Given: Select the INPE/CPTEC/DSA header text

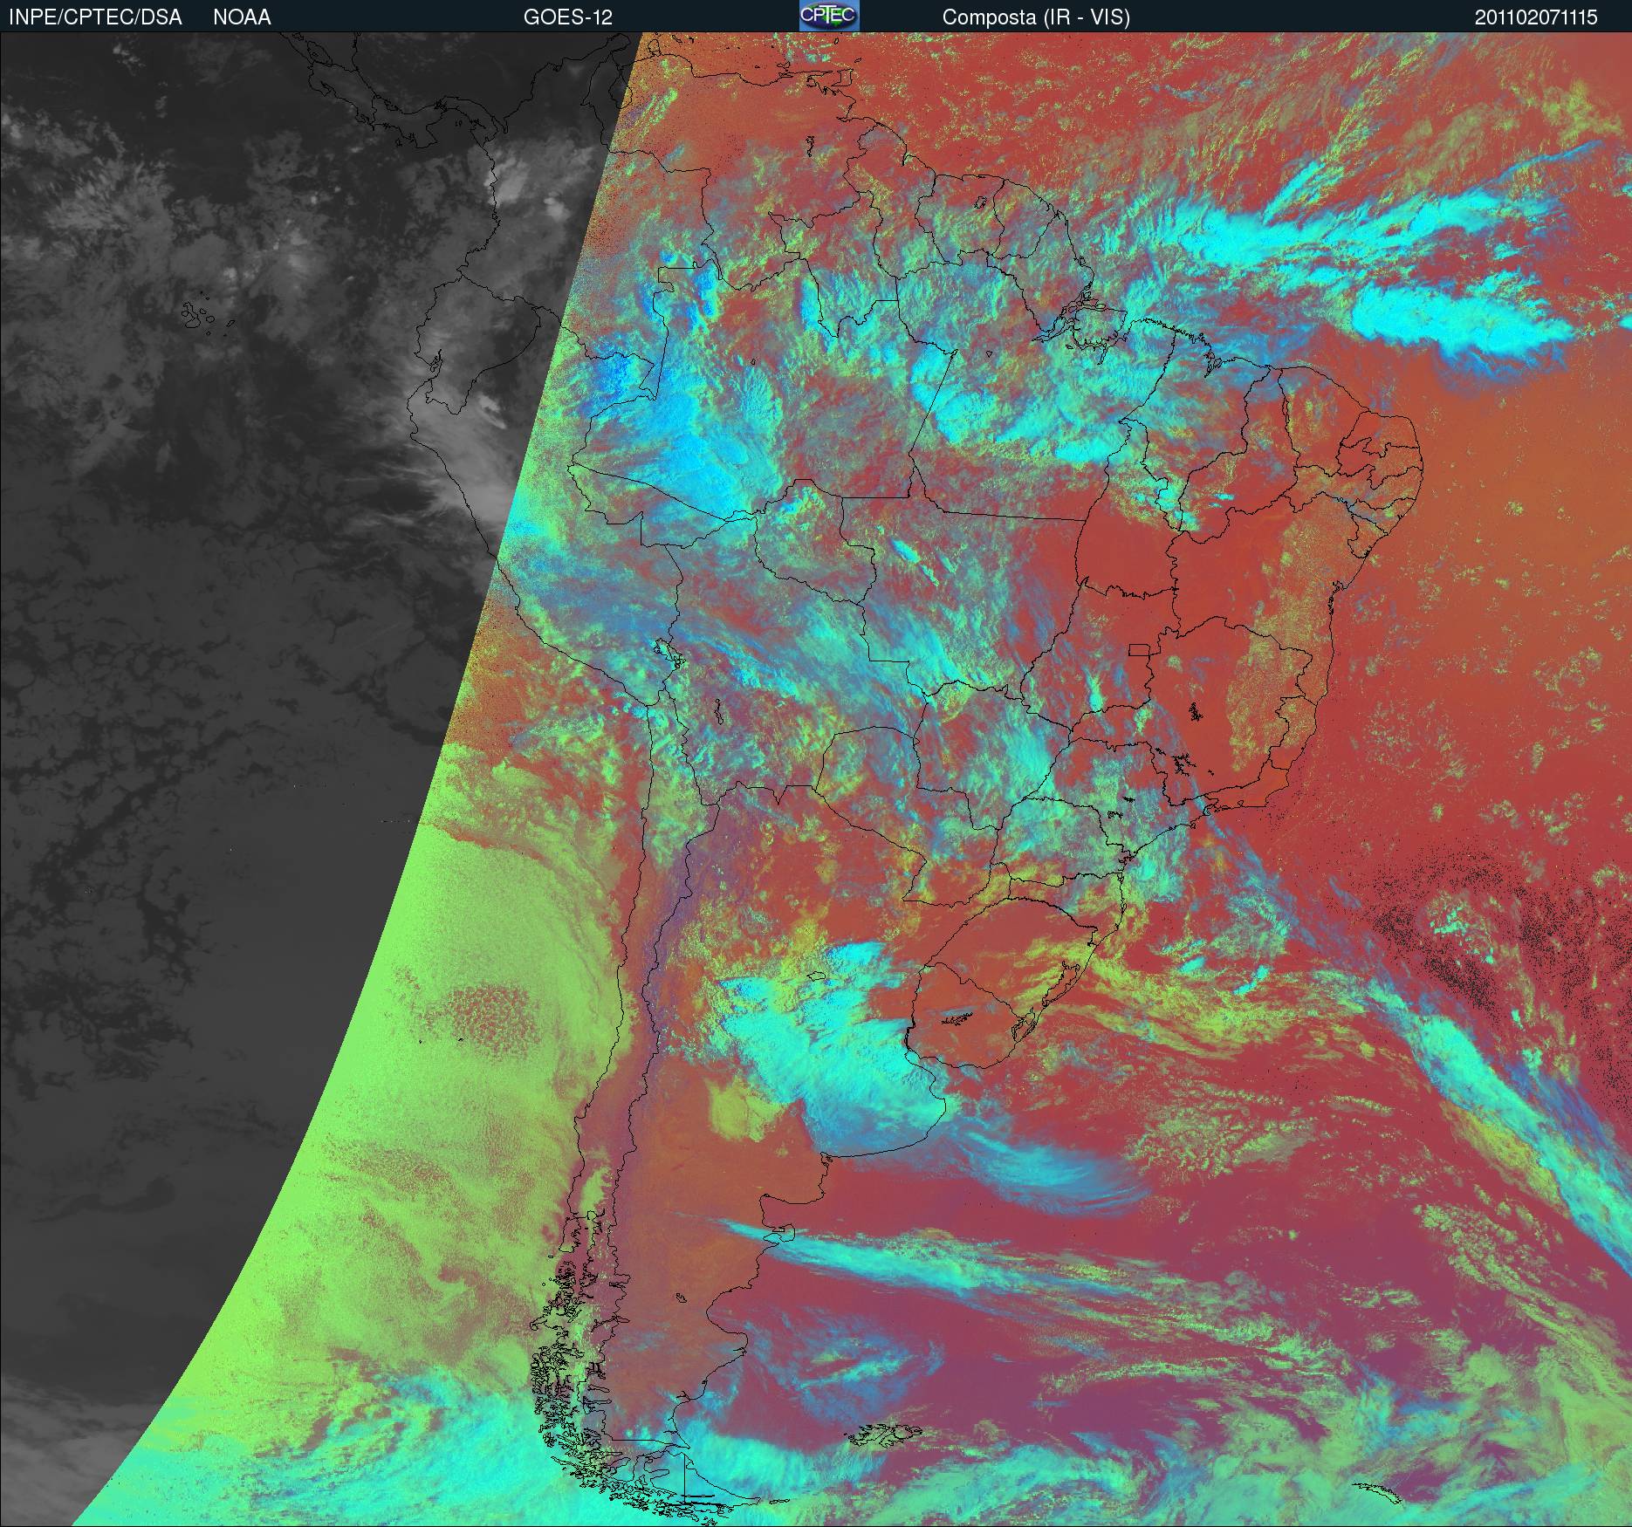Looking at the screenshot, I should coord(95,17).
